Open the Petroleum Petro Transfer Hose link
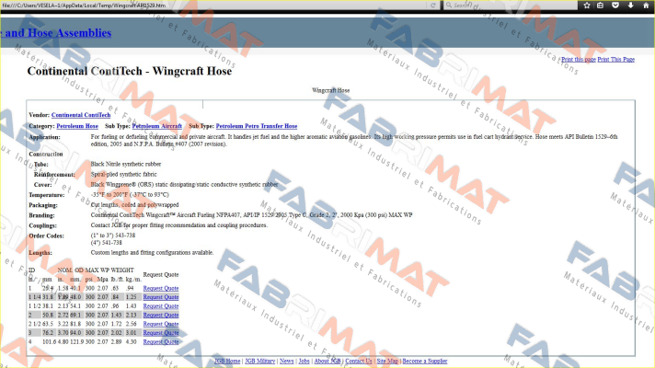 click(257, 126)
